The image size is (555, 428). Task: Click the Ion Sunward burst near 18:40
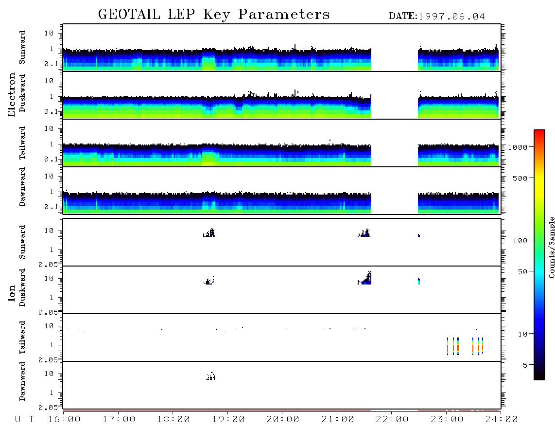point(209,233)
